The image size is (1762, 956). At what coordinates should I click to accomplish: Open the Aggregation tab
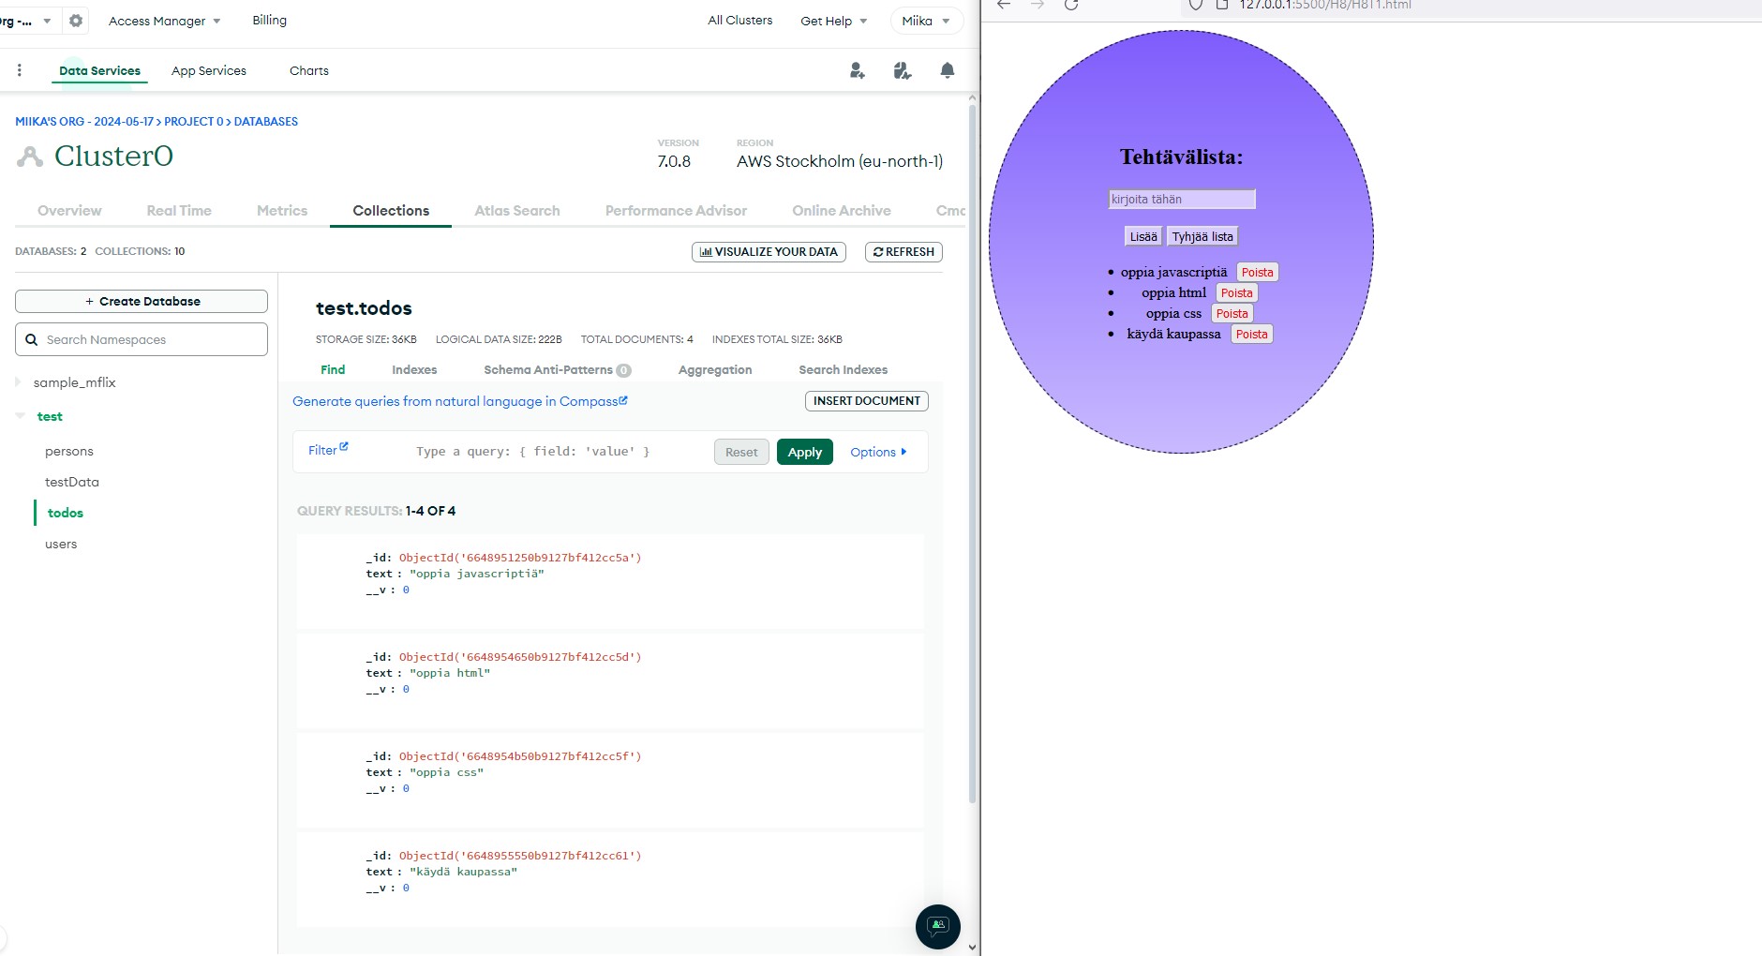pos(714,370)
